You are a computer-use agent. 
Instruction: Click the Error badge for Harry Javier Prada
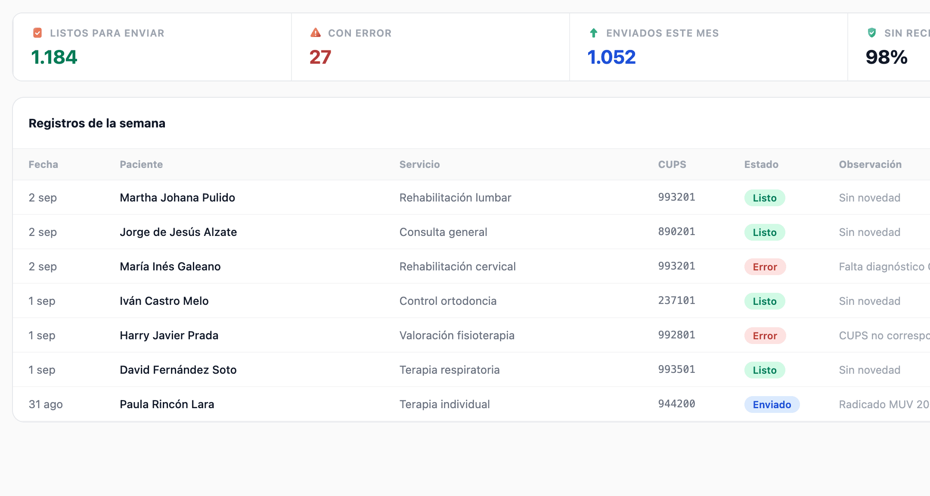765,336
